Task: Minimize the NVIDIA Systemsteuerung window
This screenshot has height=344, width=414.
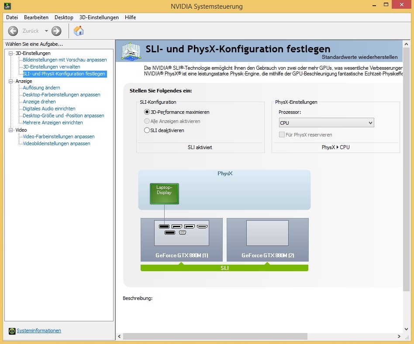Action: point(374,5)
